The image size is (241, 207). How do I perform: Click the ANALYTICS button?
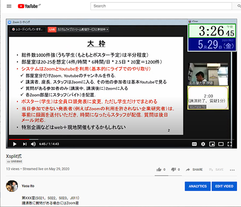pyautogui.click(x=198, y=186)
